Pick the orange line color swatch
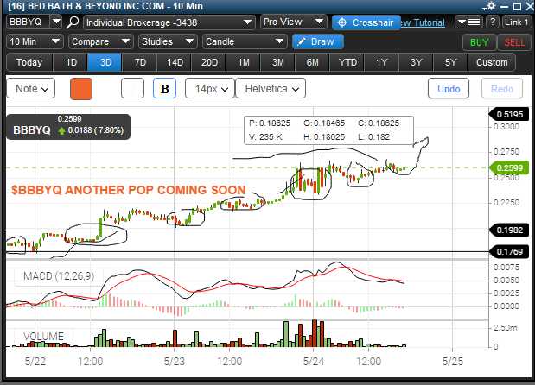The height and width of the screenshot is (385, 535). pyautogui.click(x=81, y=89)
